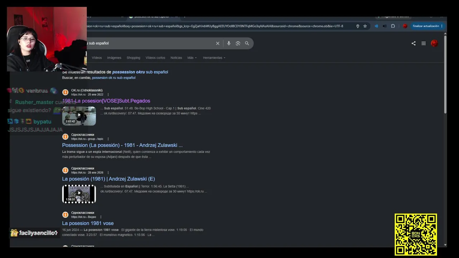This screenshot has height=258, width=459.
Task: Open the La posesion 1981 vose result
Action: pos(88,223)
